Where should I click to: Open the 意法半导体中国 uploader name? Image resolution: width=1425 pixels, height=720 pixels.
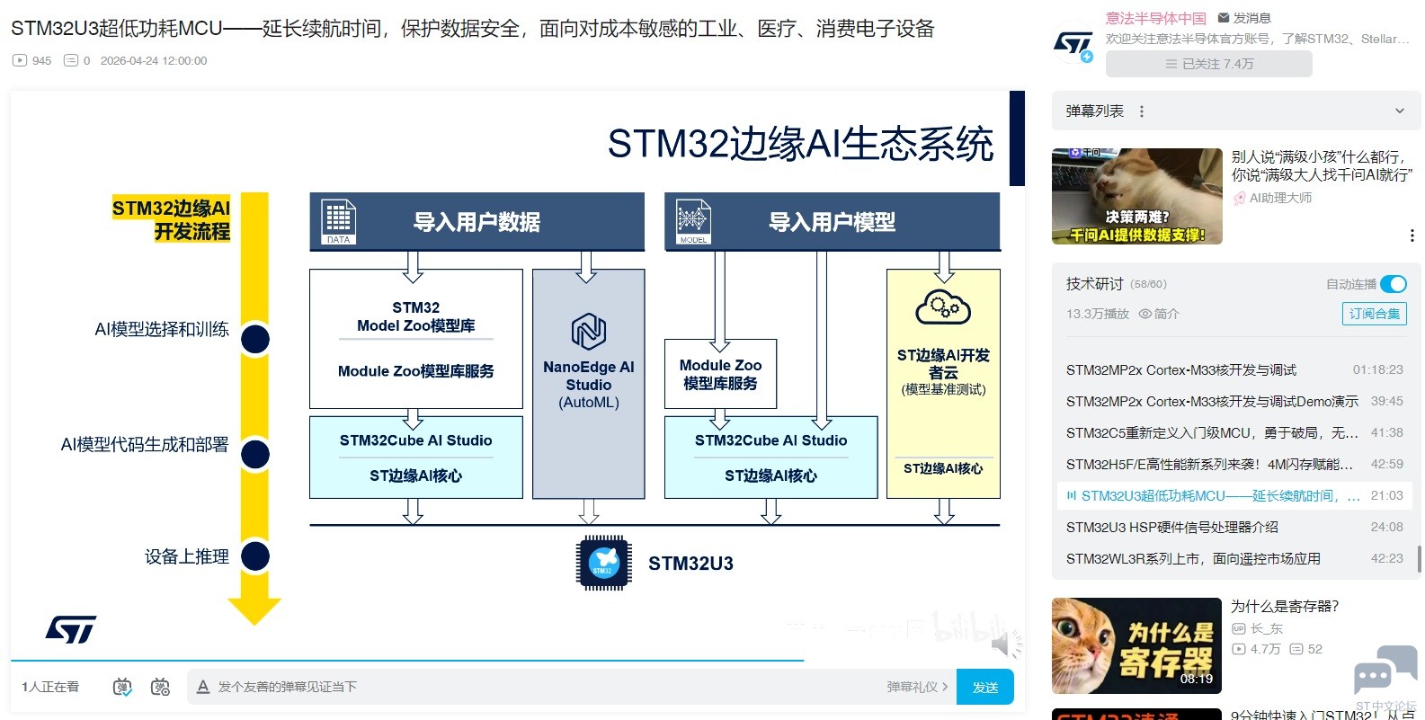[1156, 18]
